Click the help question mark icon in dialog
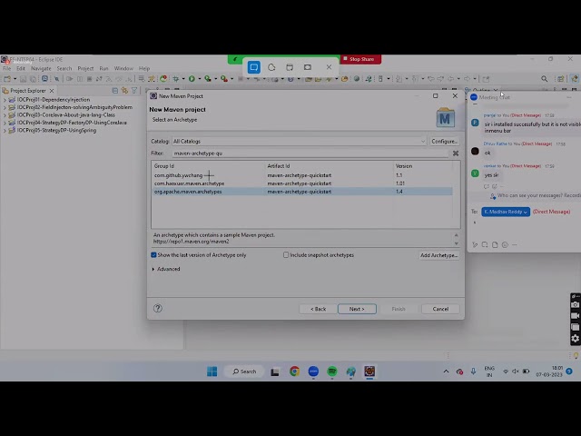Image resolution: width=581 pixels, height=436 pixels. pos(158,309)
